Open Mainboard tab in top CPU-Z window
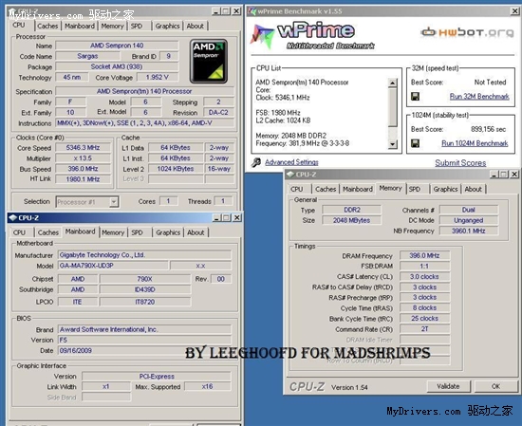The height and width of the screenshot is (426, 522). click(x=80, y=26)
